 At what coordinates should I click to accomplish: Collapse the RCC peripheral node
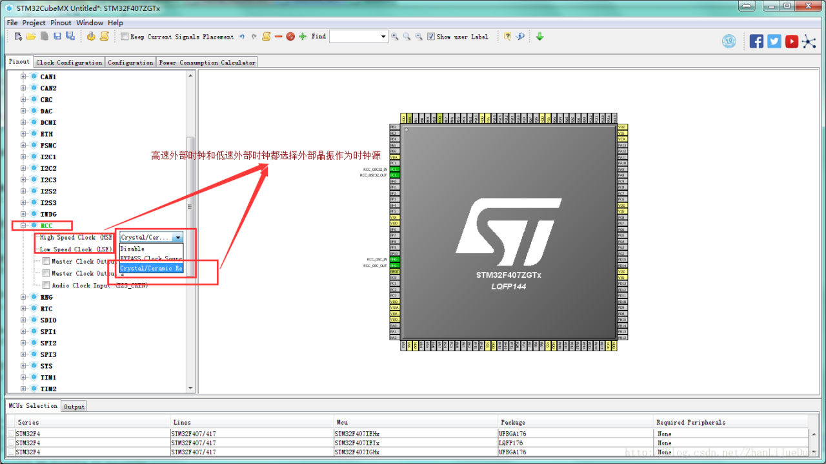(23, 226)
